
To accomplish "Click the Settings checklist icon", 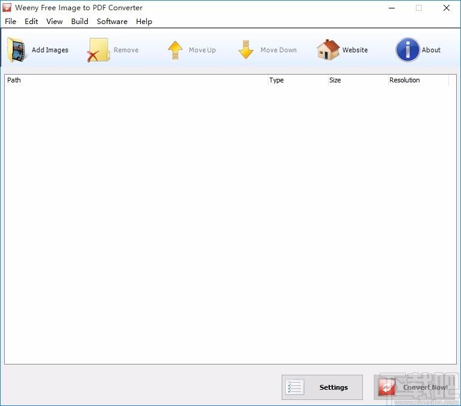I will [x=294, y=387].
